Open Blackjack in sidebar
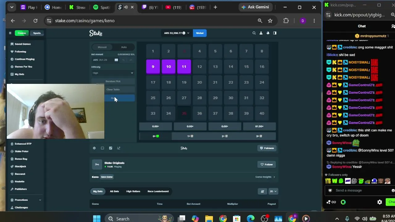 (x=20, y=166)
